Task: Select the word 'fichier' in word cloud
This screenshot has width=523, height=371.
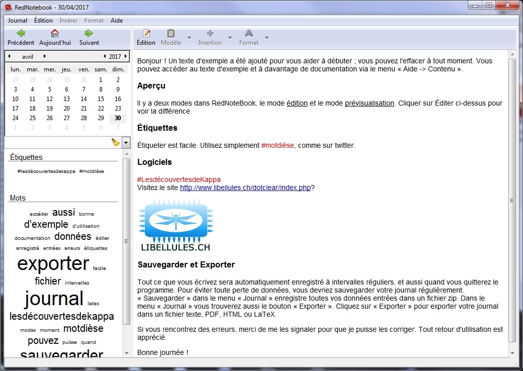Action: [48, 281]
